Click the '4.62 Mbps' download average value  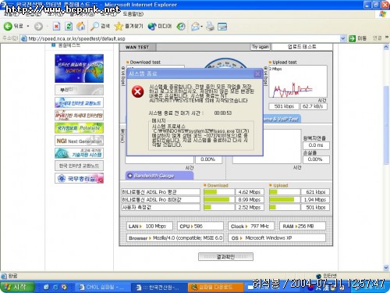pyautogui.click(x=250, y=192)
